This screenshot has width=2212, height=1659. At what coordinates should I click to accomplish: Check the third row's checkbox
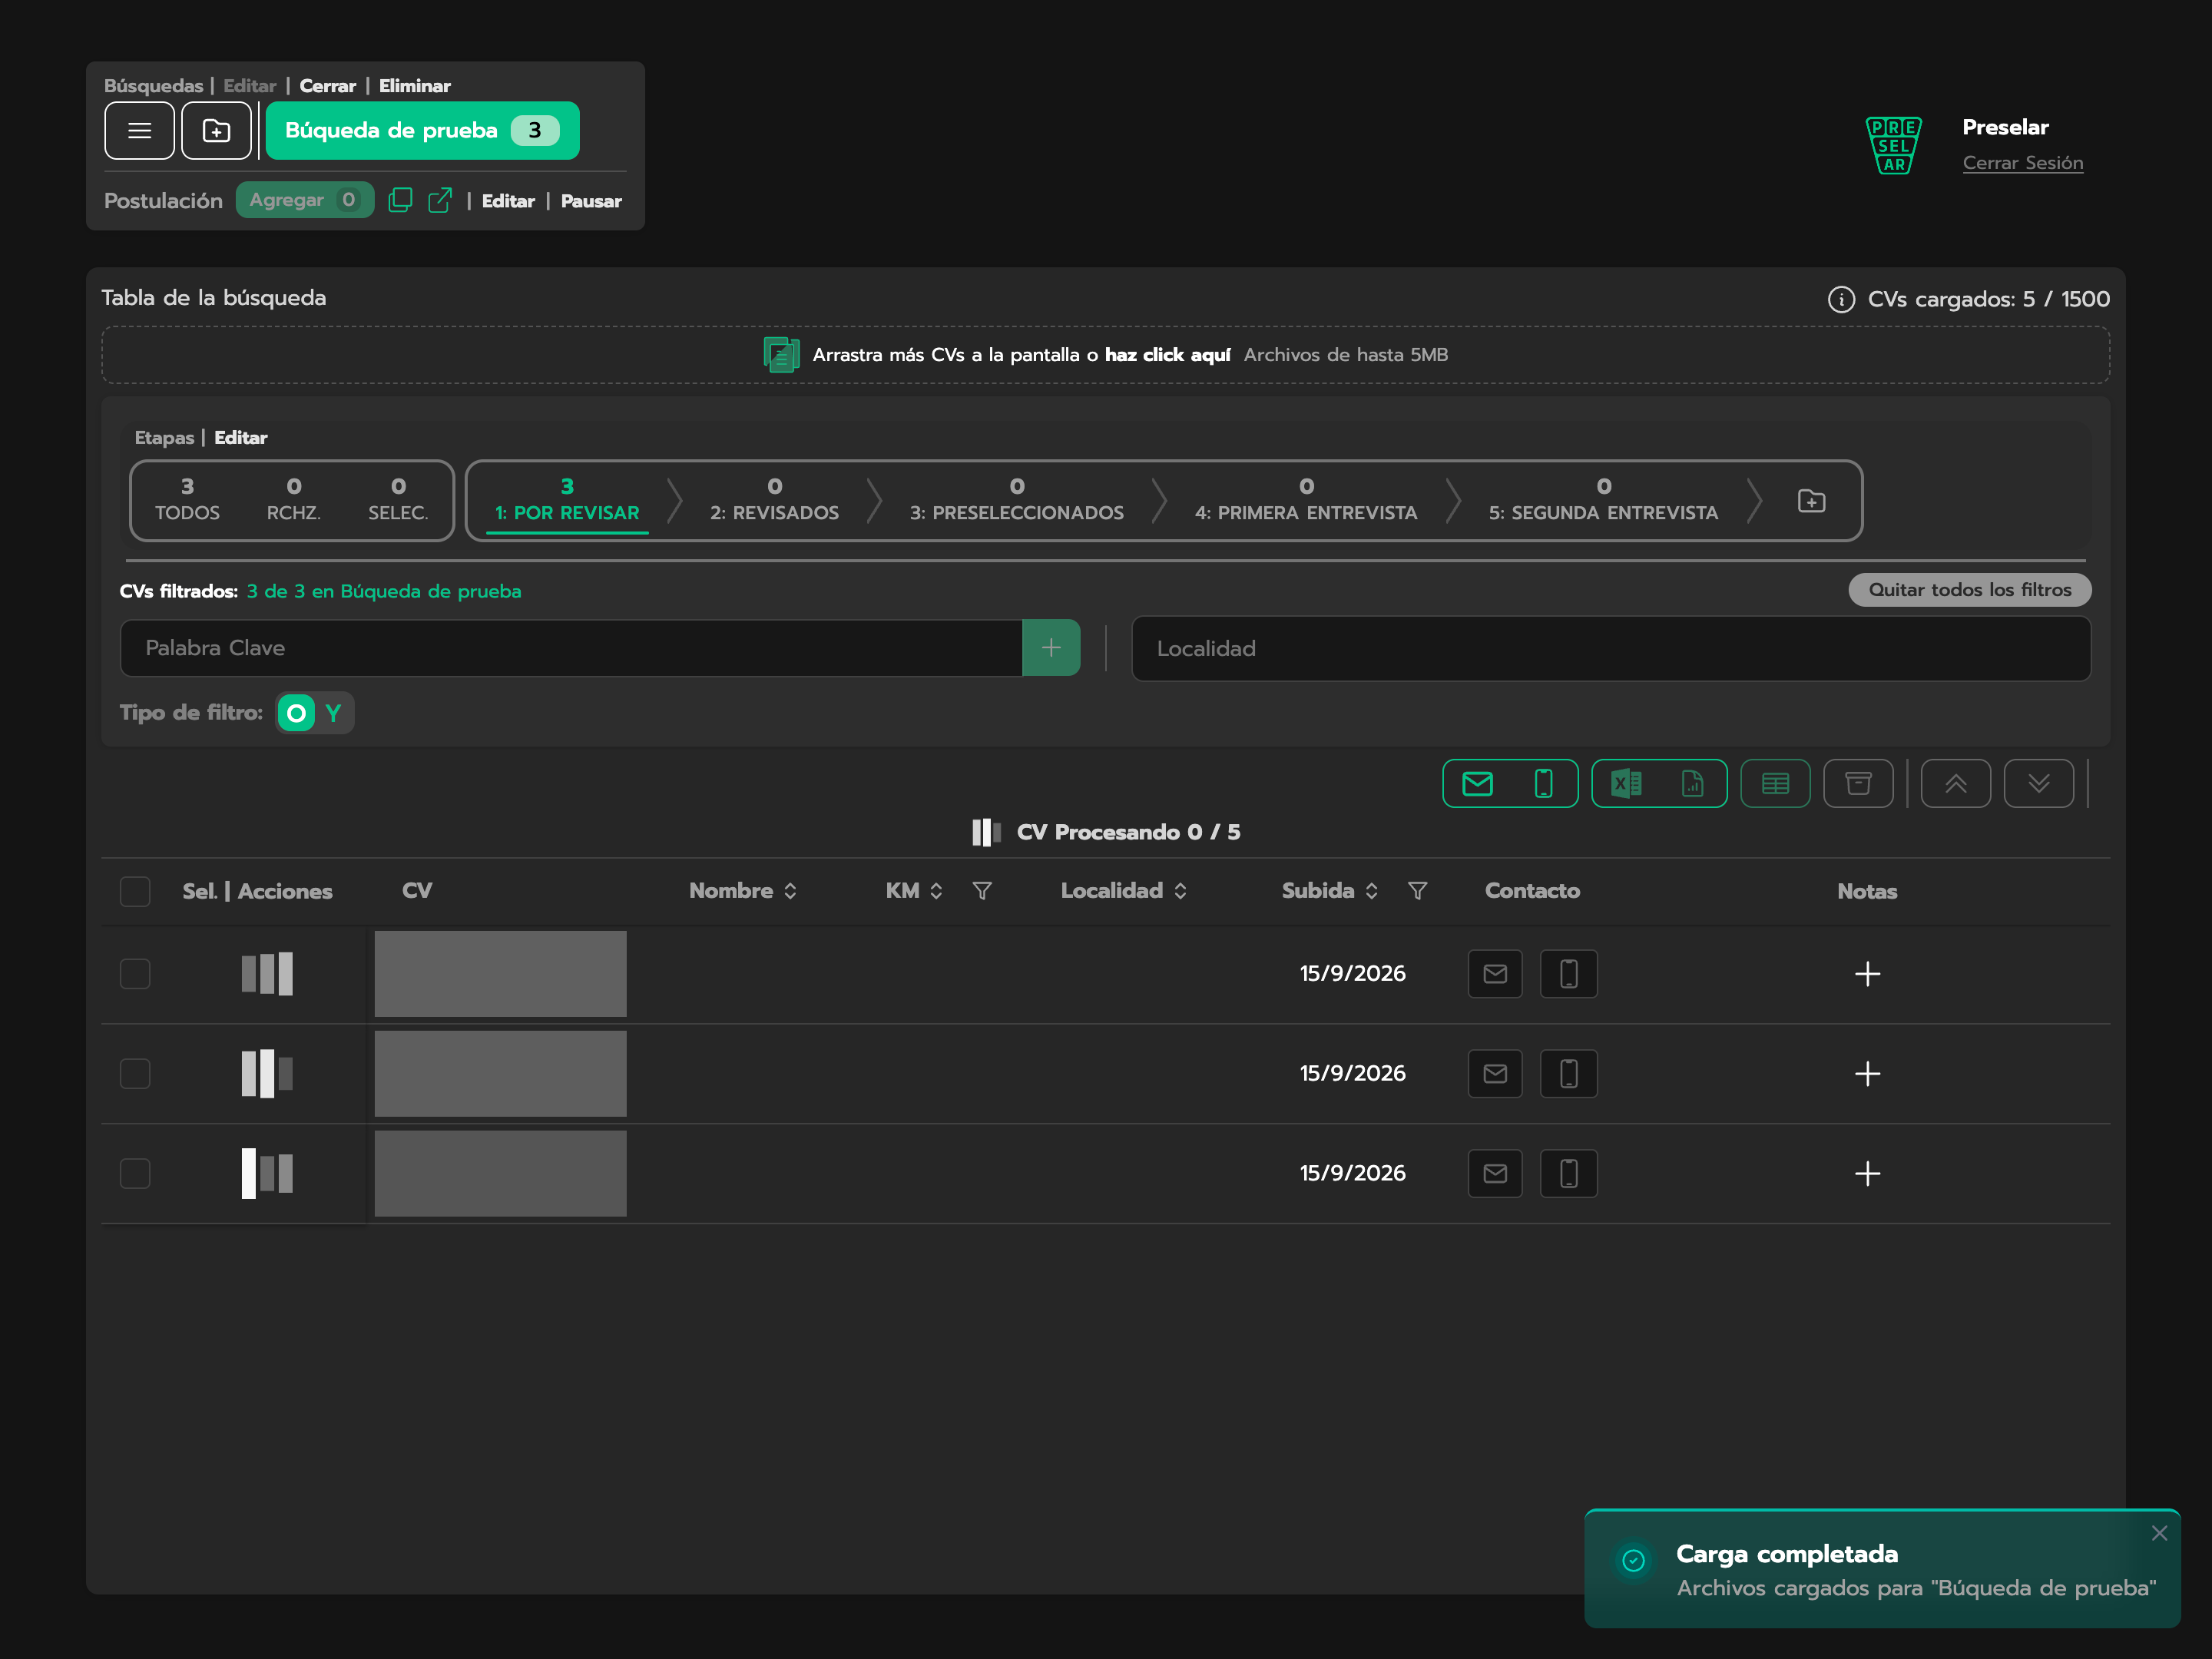135,1174
